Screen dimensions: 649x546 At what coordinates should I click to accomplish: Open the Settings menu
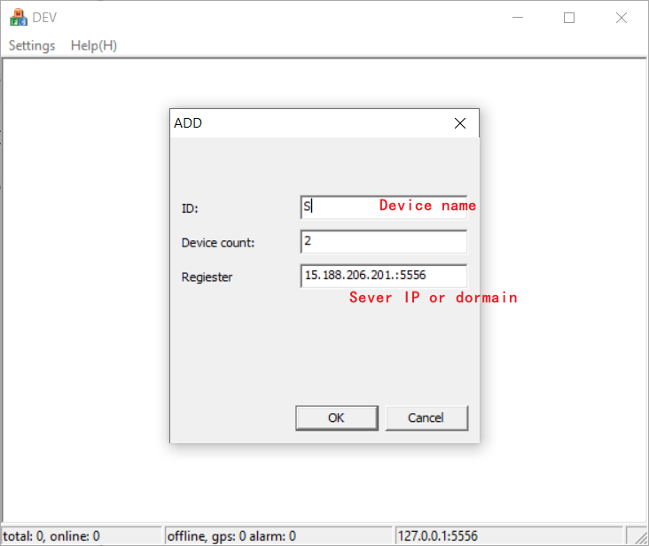coord(32,45)
